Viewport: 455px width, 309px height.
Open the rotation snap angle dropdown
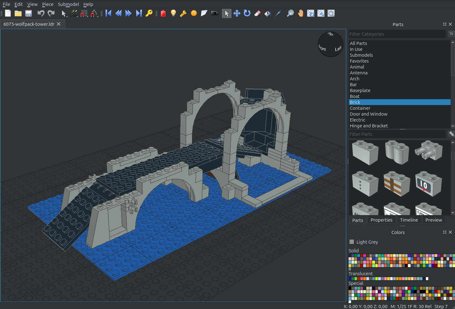94,13
